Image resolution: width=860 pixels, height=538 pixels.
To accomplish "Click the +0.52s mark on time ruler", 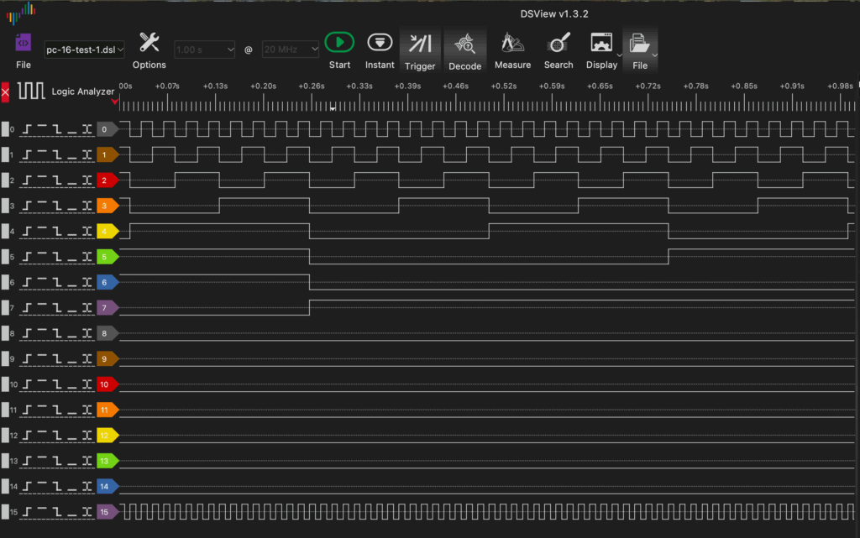I will click(504, 86).
